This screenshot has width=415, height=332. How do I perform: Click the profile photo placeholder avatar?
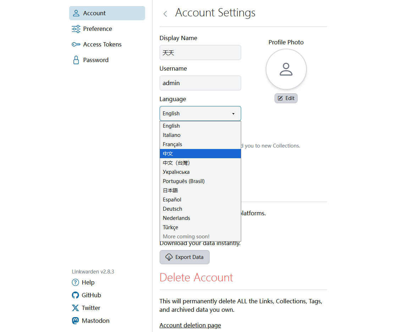click(286, 69)
